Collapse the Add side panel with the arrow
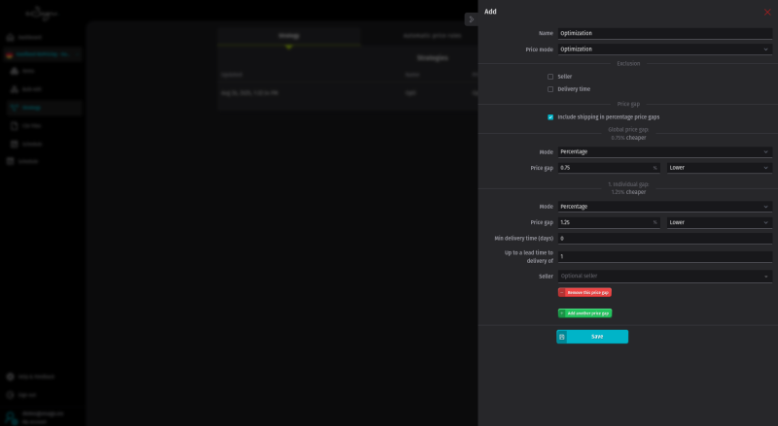 (x=471, y=18)
